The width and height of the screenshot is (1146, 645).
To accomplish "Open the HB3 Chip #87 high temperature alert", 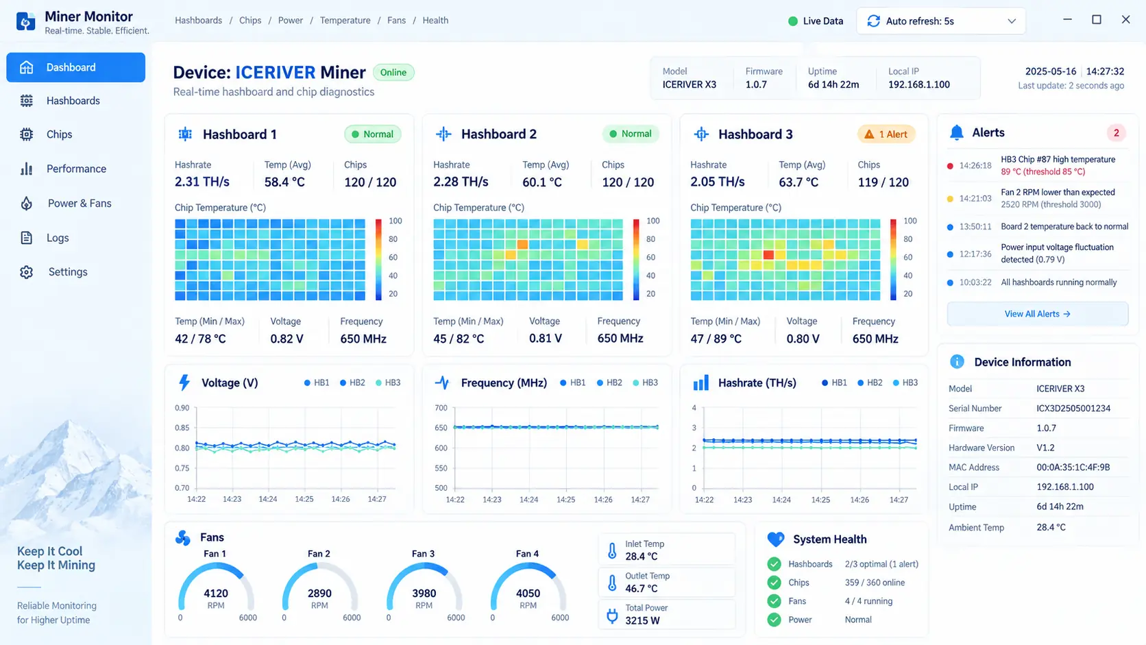I will pos(1038,165).
